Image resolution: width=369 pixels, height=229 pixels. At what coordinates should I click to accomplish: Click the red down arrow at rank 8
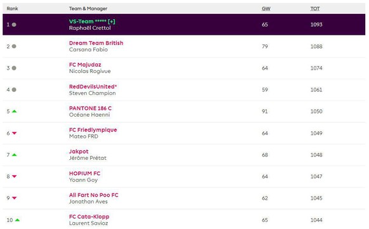click(x=15, y=176)
